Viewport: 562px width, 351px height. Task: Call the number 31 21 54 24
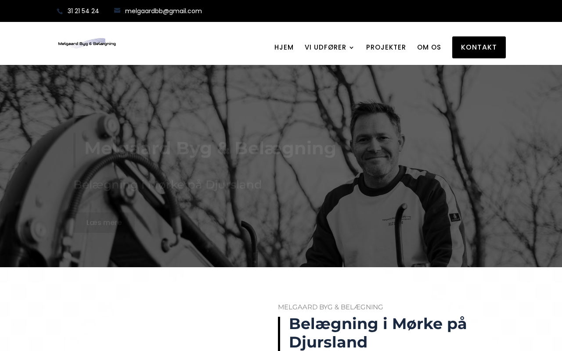point(83,11)
